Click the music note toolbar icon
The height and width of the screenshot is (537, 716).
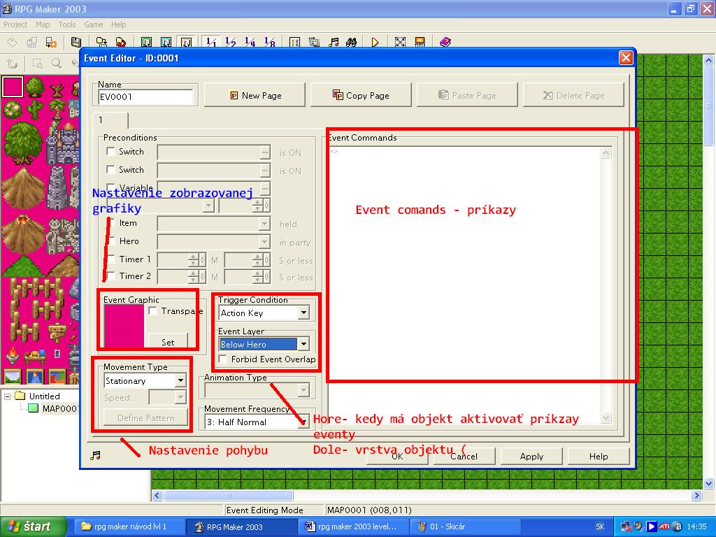(334, 43)
